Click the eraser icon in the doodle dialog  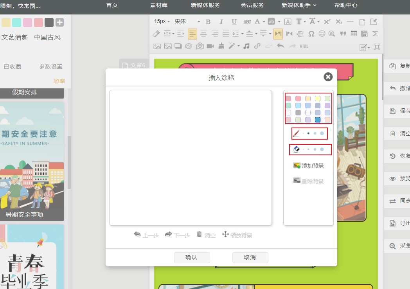[296, 149]
